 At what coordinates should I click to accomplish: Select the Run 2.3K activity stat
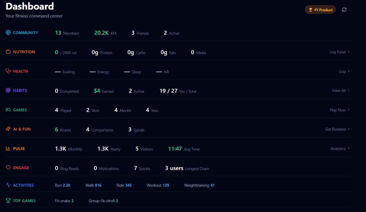tap(63, 185)
